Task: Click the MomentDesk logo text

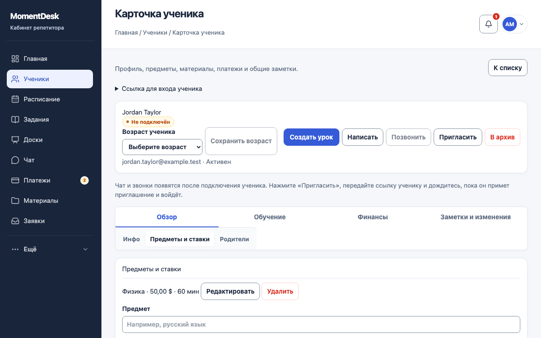Action: (35, 16)
